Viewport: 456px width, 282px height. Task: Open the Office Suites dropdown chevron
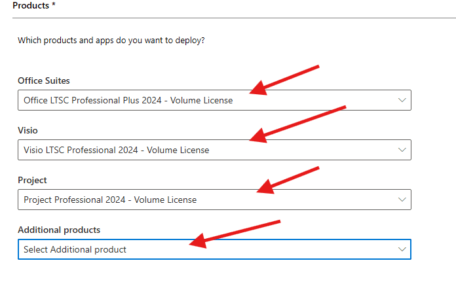click(402, 100)
